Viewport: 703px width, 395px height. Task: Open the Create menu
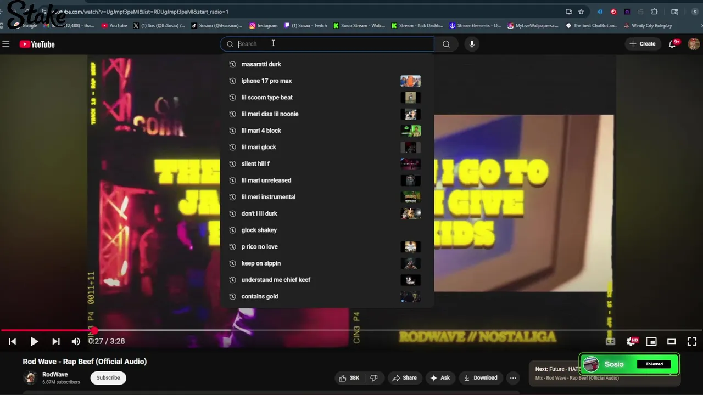pos(642,44)
